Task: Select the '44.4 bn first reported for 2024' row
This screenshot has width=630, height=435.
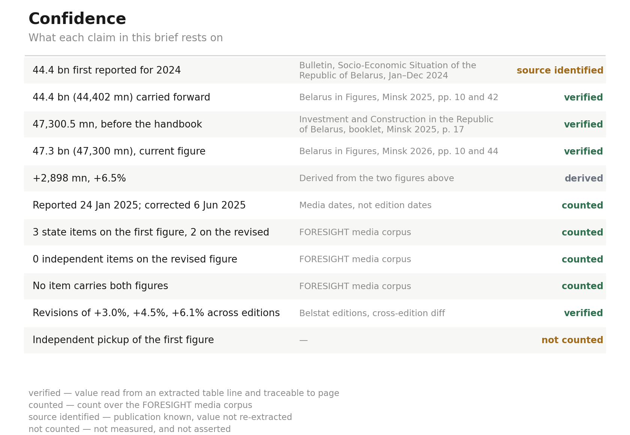Action: click(x=315, y=70)
